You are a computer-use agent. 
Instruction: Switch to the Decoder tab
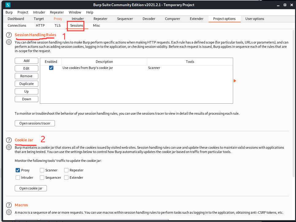(149, 19)
